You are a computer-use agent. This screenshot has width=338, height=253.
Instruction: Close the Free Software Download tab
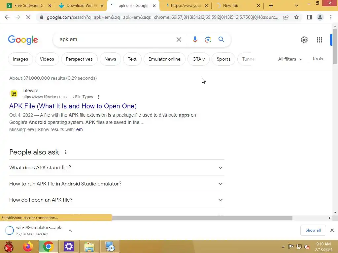(50, 6)
